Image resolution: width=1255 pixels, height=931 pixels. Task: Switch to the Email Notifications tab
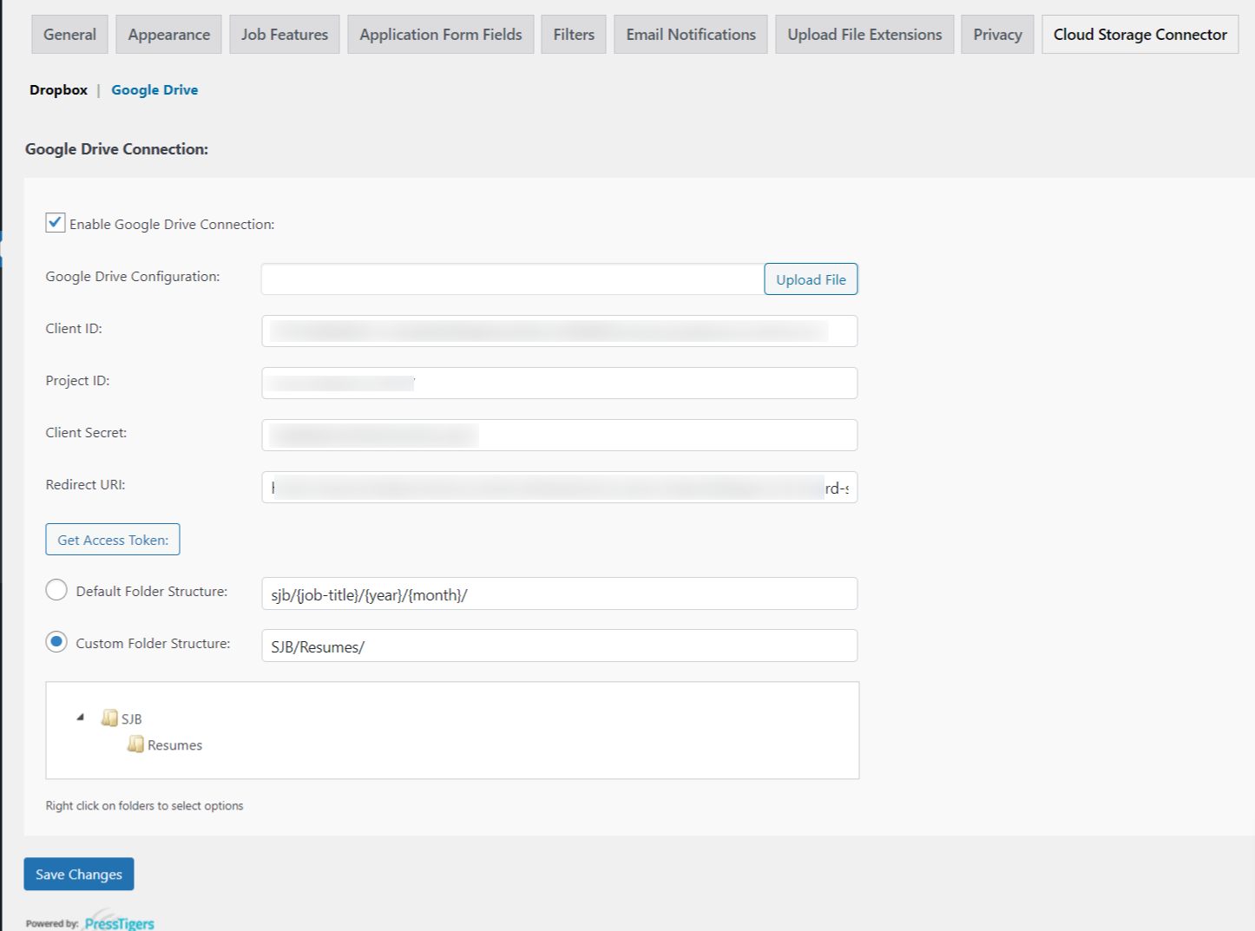click(690, 34)
